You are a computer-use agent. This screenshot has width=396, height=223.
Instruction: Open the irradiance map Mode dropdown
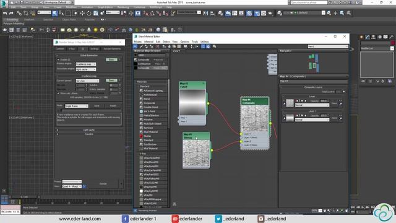tap(77, 106)
